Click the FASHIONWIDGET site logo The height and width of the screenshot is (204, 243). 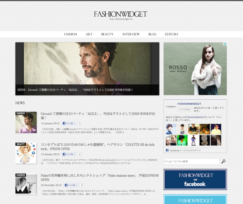tap(120, 14)
